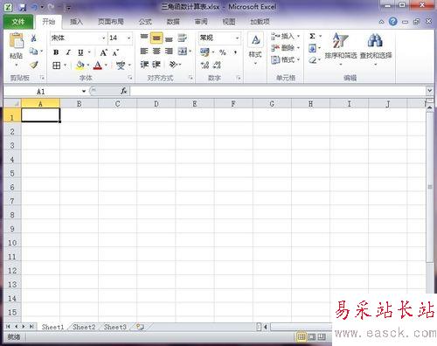Switch to the 公式 Formulas tab
Image resolution: width=437 pixels, height=346 pixels.
(x=145, y=22)
